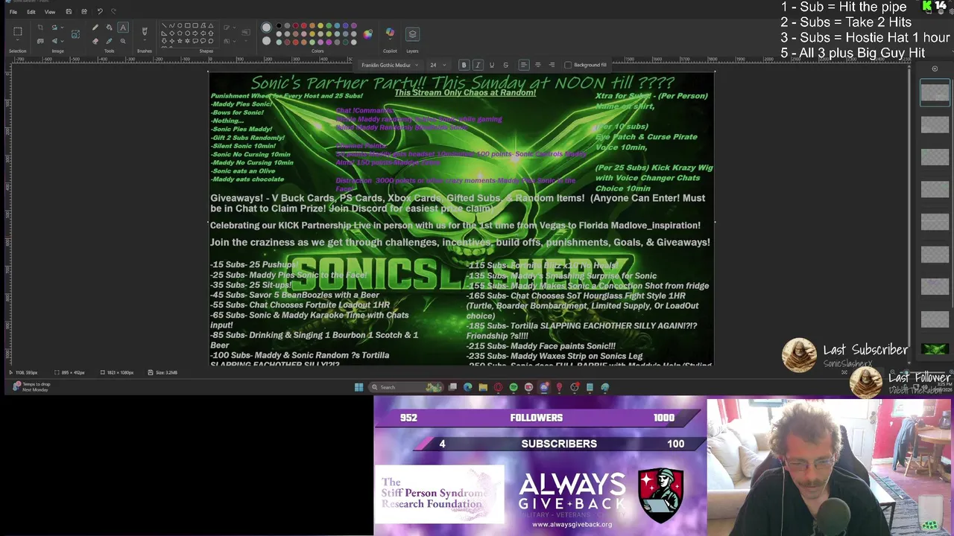Select the Color 1 foreground circle

266,27
